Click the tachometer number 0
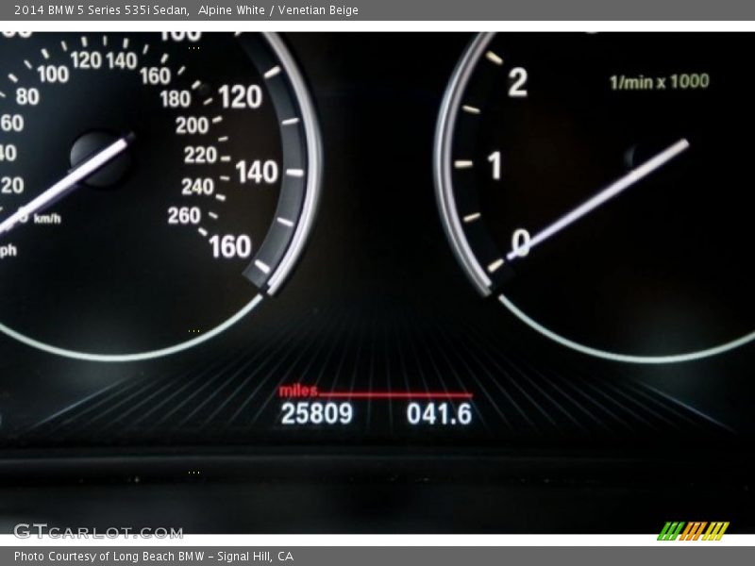This screenshot has width=755, height=566. pyautogui.click(x=521, y=242)
